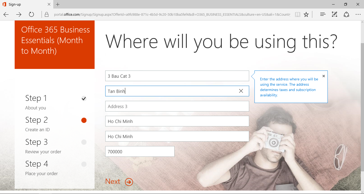Click the Make a Web Note icon
Screen dimensions: 364x194
coord(334,14)
